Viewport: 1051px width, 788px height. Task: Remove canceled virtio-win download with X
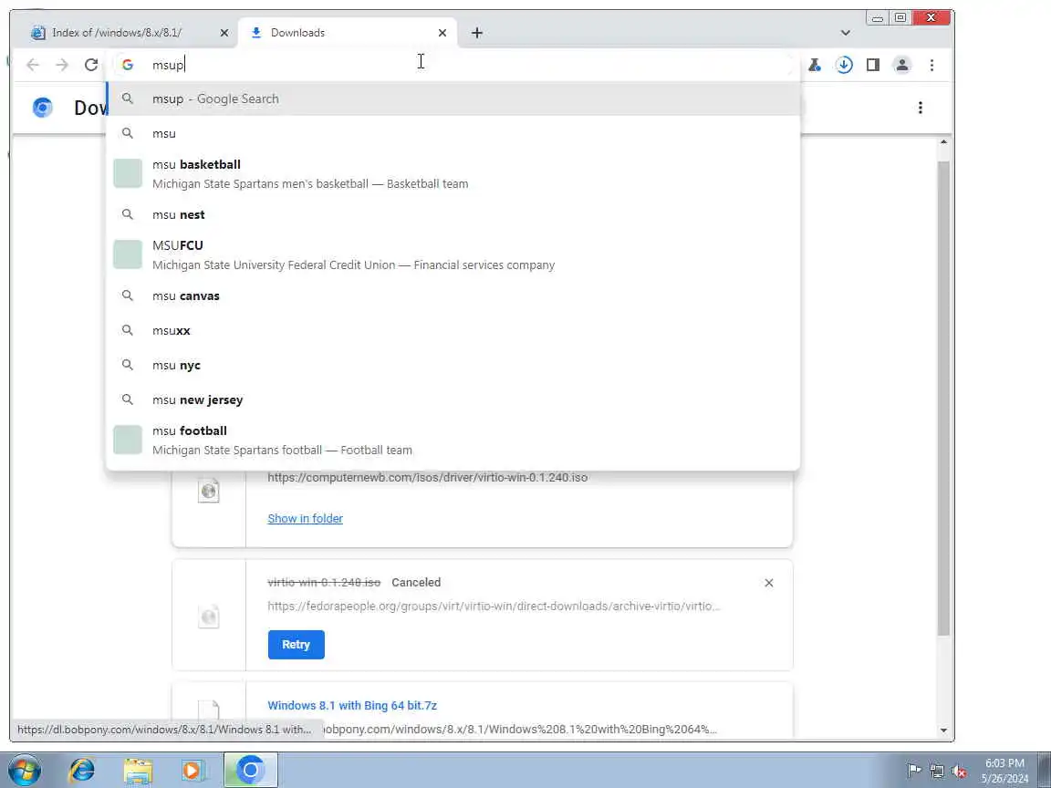pyautogui.click(x=769, y=583)
